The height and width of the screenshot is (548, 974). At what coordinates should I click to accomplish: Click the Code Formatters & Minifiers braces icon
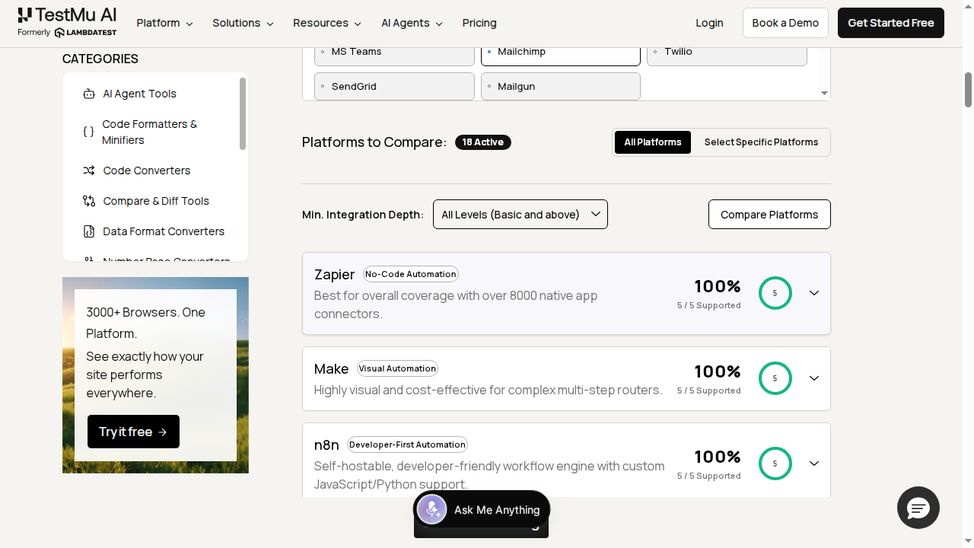[88, 132]
